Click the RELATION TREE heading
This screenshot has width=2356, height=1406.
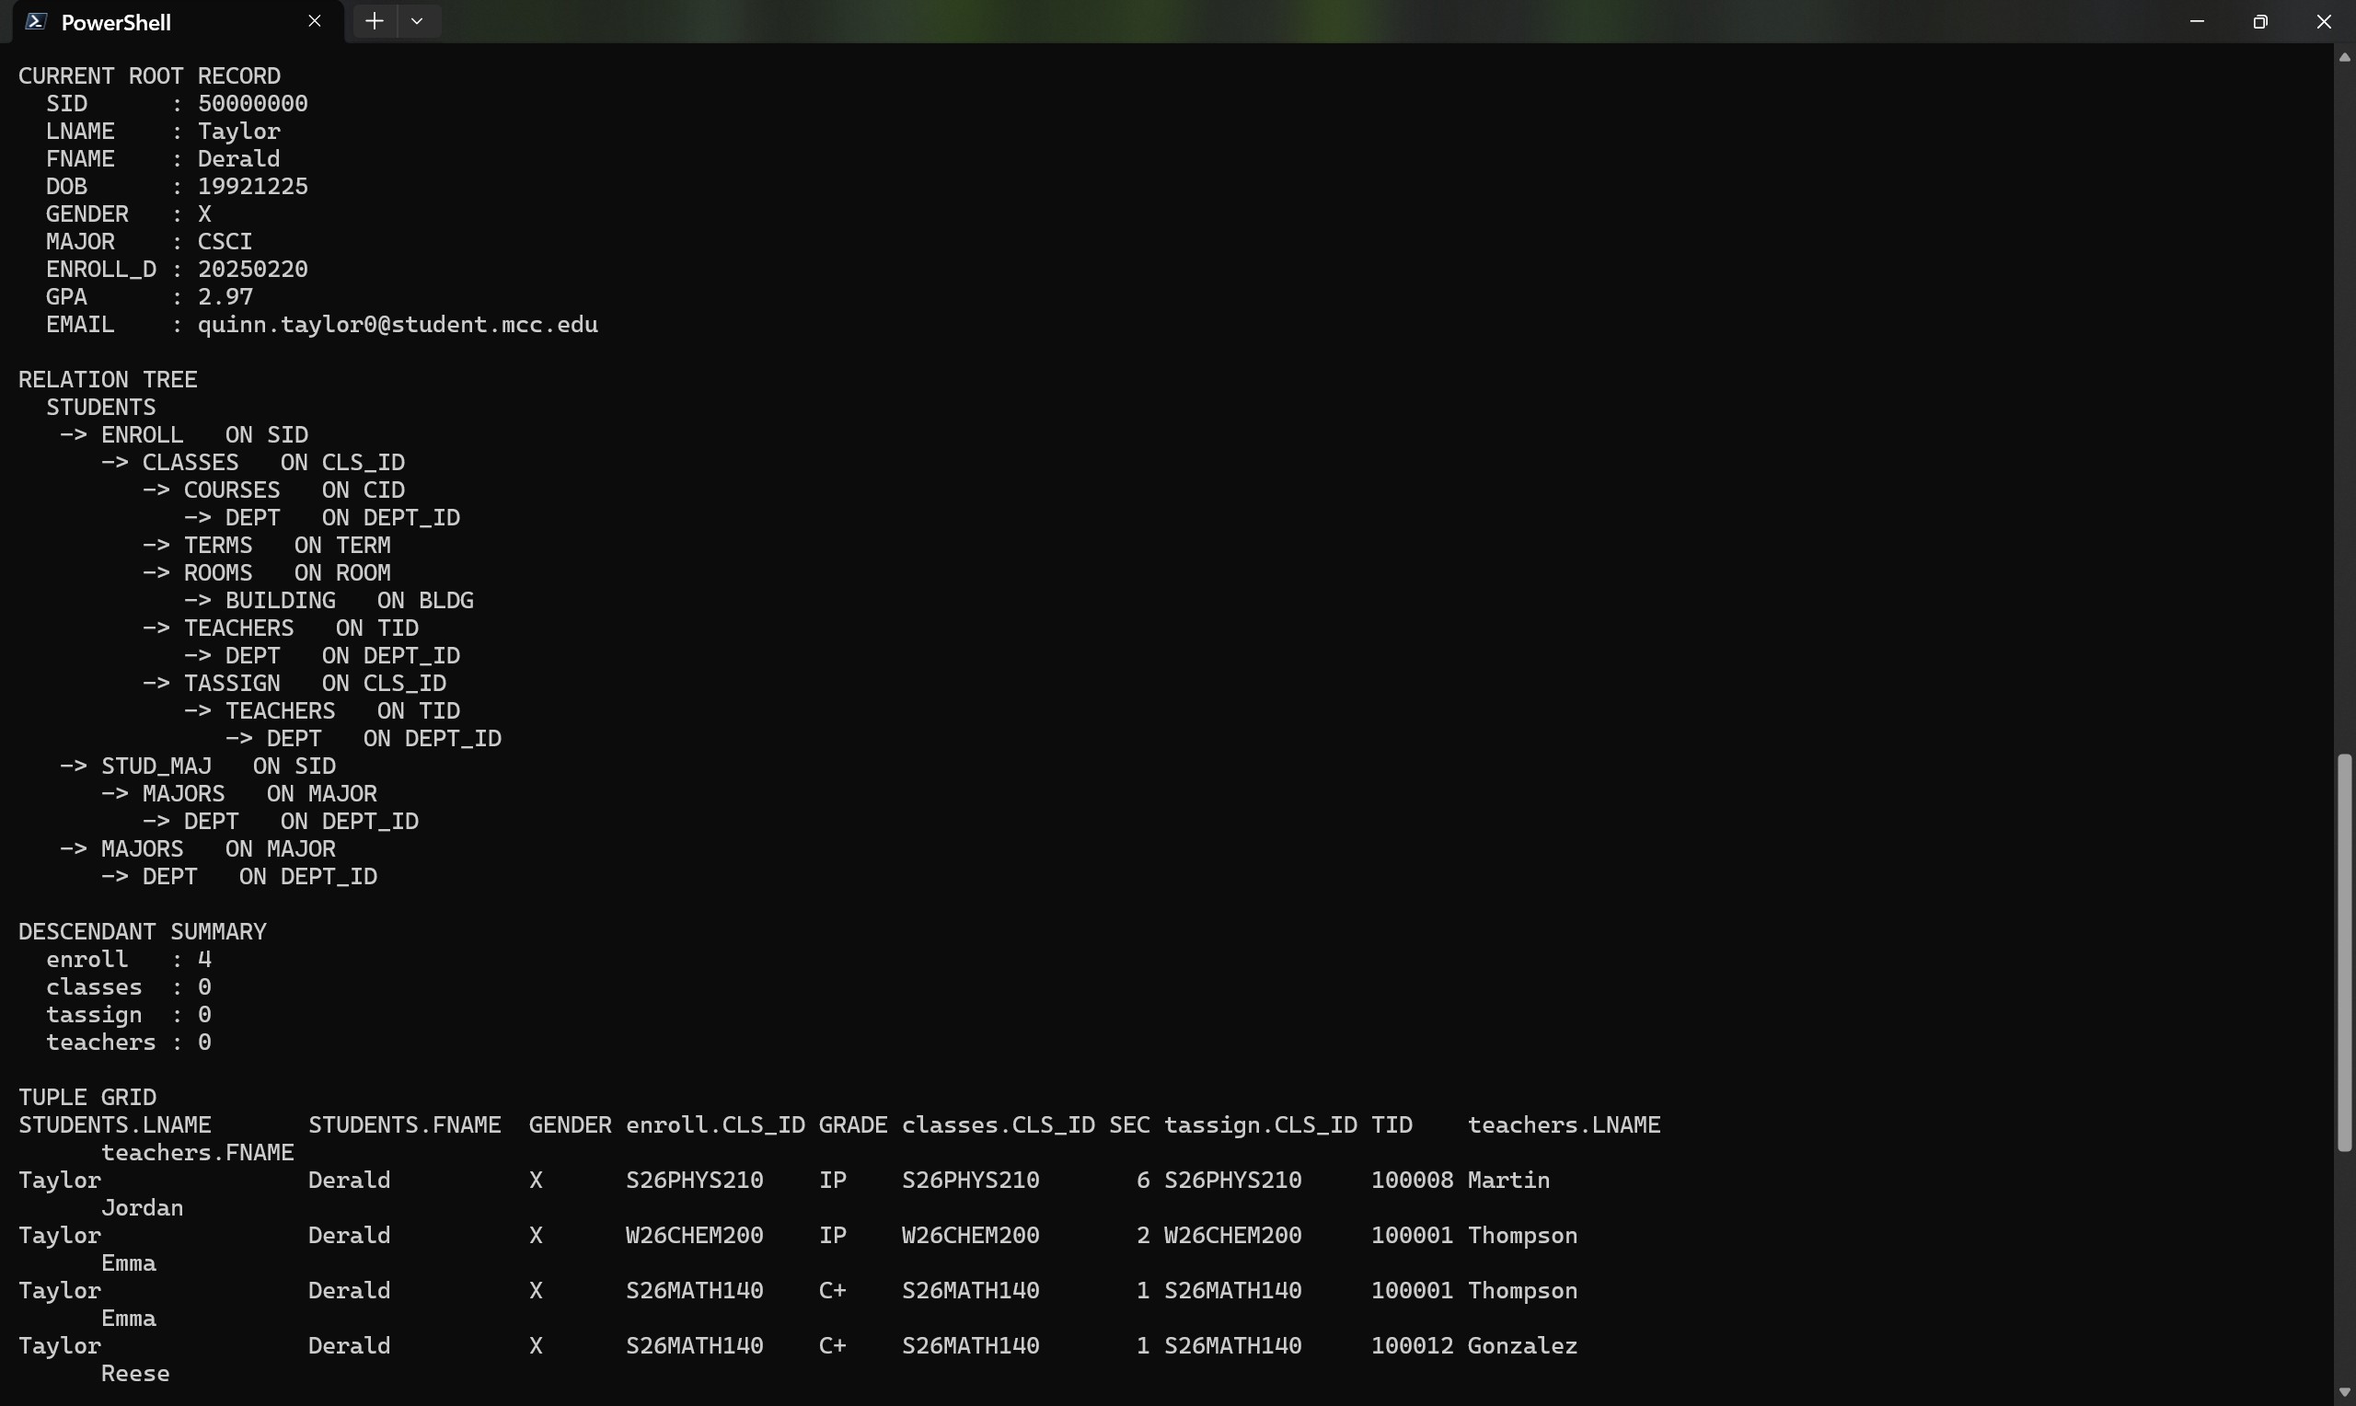tap(108, 379)
